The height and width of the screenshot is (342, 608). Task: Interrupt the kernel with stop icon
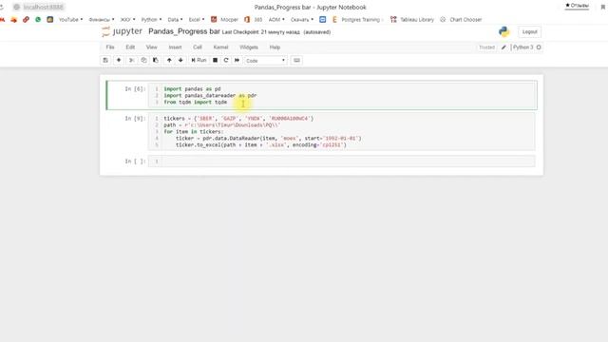click(216, 60)
